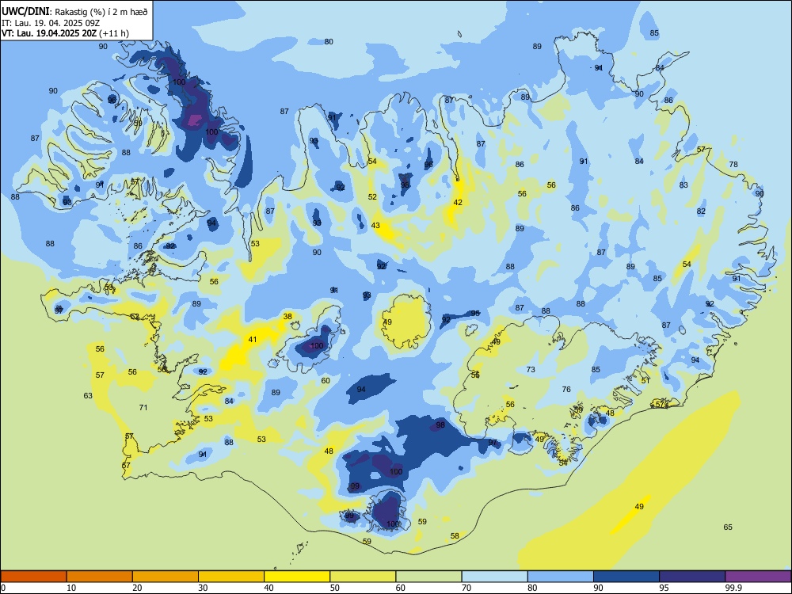Click the 0–10 dark orange legend swatch
This screenshot has width=792, height=594.
click(33, 577)
